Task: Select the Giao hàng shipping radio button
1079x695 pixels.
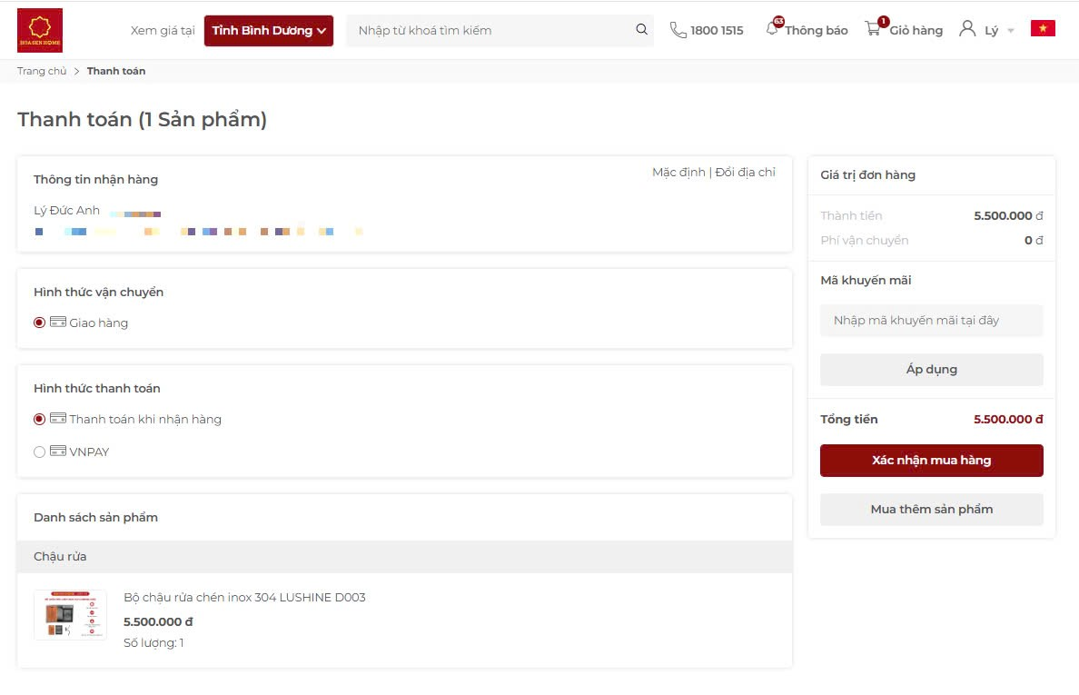Action: (39, 323)
